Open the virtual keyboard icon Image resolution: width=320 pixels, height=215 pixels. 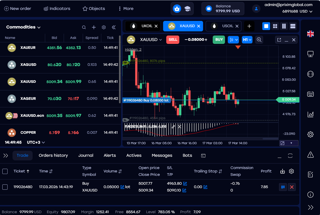(x=310, y=94)
